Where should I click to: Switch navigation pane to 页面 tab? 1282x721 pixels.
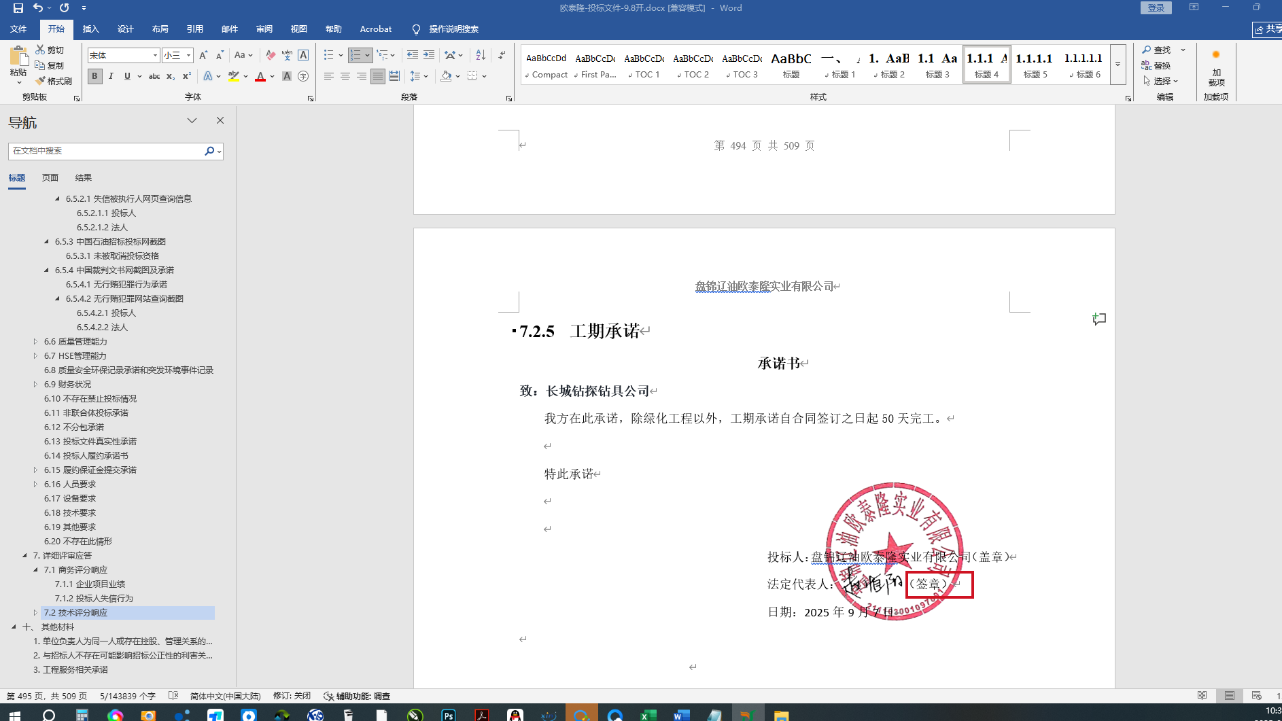point(50,177)
